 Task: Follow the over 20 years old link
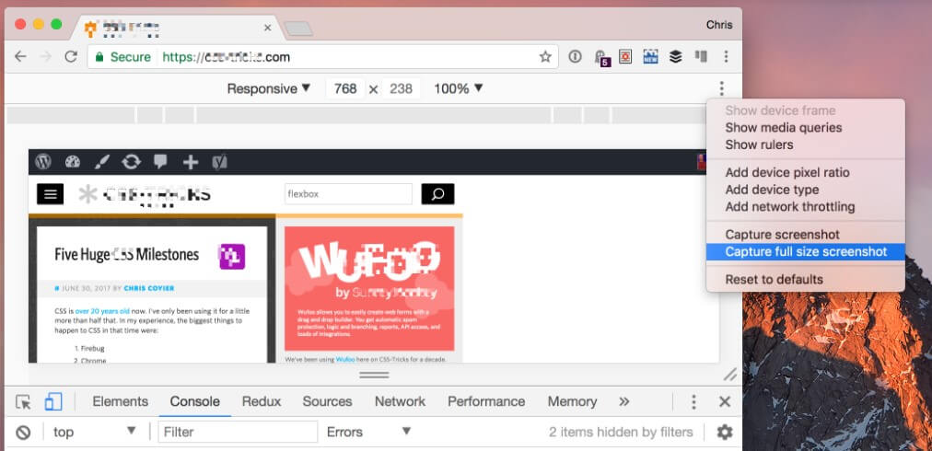[102, 311]
